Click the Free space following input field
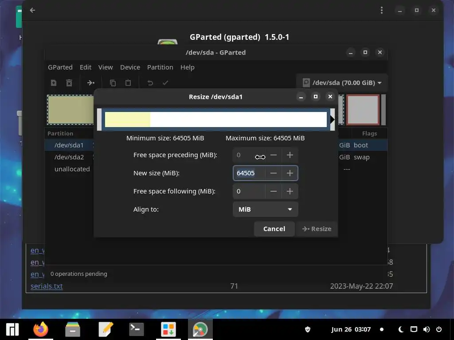This screenshot has width=454, height=340. pos(249,191)
